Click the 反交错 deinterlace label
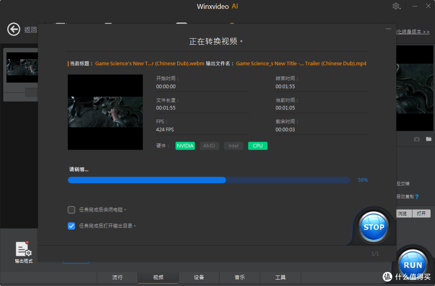This screenshot has width=435, height=286. pos(403,184)
